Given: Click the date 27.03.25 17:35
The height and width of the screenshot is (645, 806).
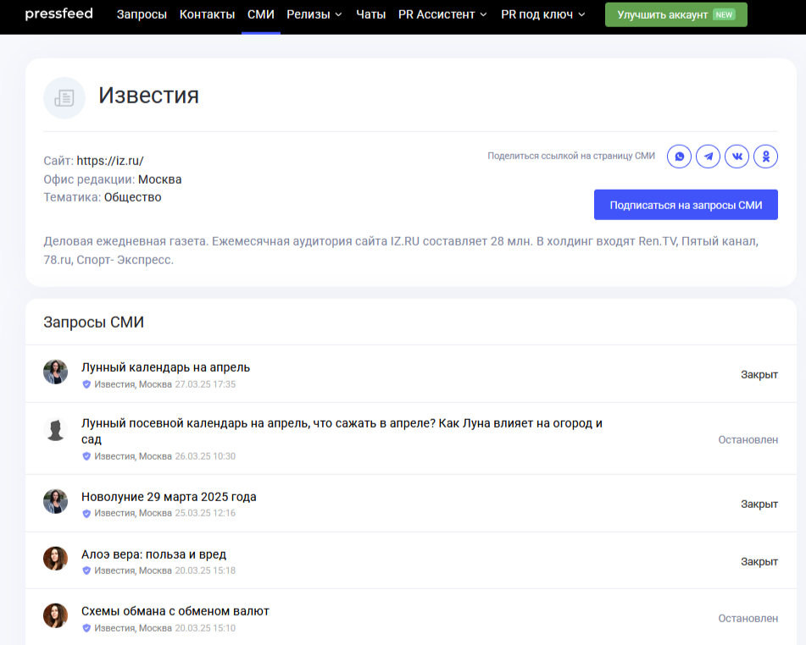Looking at the screenshot, I should pyautogui.click(x=205, y=384).
